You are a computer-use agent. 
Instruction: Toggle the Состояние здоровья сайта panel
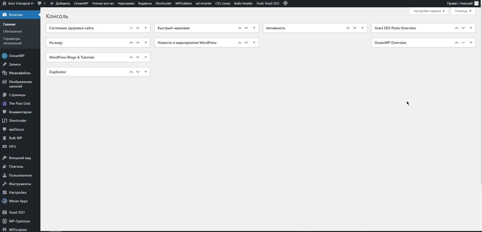click(x=146, y=28)
